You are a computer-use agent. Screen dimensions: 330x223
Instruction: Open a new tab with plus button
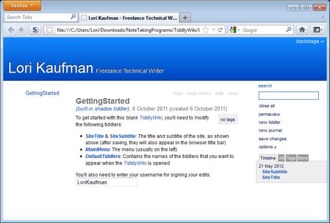coord(185,18)
